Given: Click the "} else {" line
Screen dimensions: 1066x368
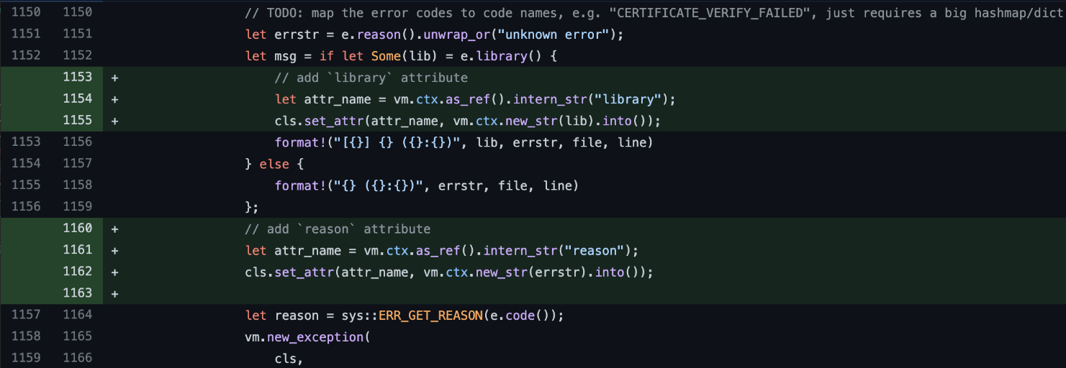Looking at the screenshot, I should [x=274, y=164].
